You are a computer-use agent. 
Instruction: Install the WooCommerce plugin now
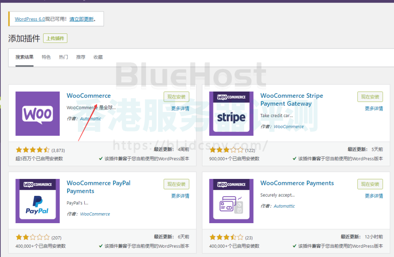coord(176,97)
